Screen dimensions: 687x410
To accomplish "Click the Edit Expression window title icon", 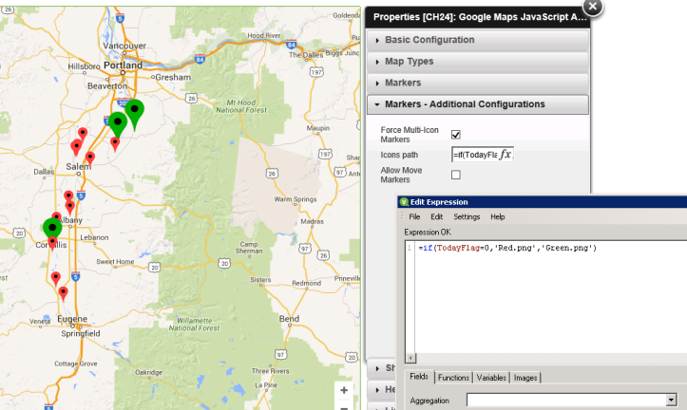I will click(404, 202).
